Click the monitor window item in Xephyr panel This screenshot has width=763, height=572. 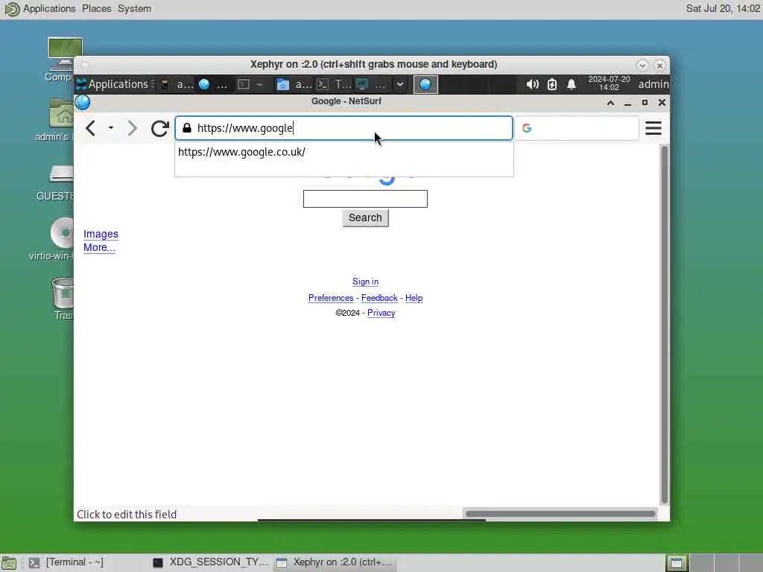point(371,84)
